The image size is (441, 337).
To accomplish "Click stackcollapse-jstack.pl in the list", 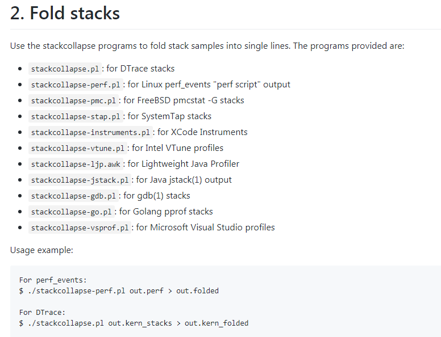I will pyautogui.click(x=80, y=180).
